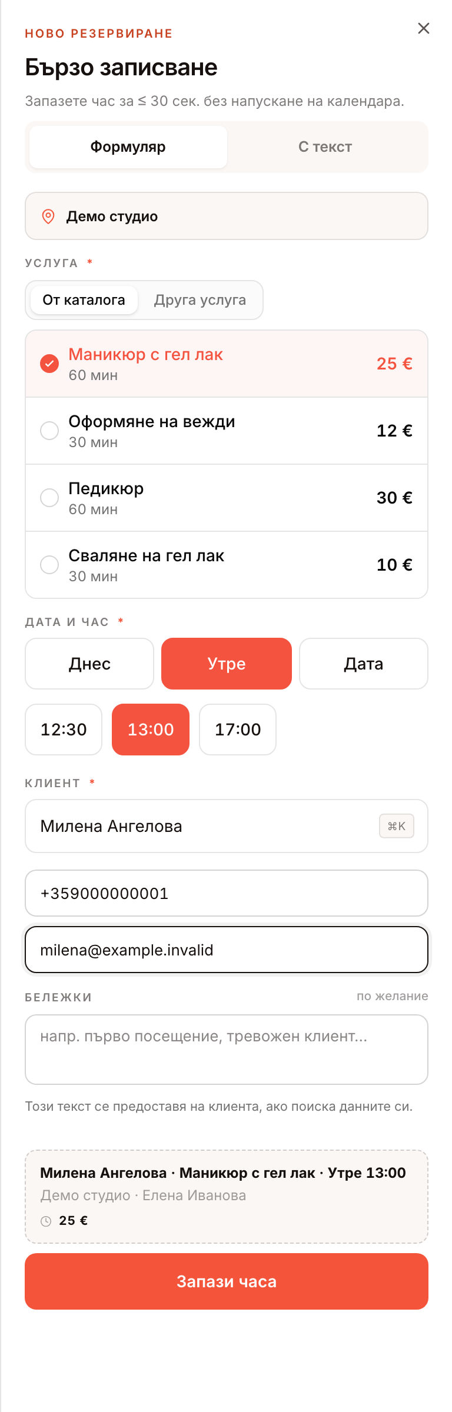Click into the Бележки notes textarea
Viewport: 452px width, 1412px height.
tap(227, 1050)
